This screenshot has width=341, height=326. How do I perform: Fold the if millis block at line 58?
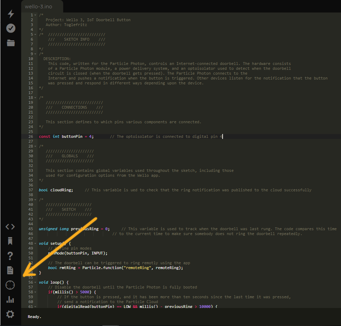click(x=35, y=292)
